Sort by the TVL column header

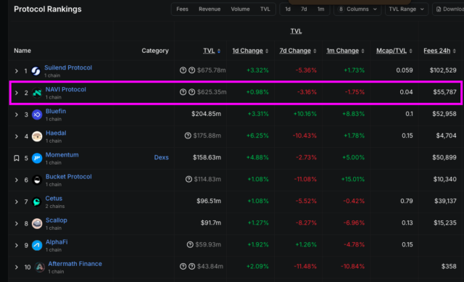[212, 51]
